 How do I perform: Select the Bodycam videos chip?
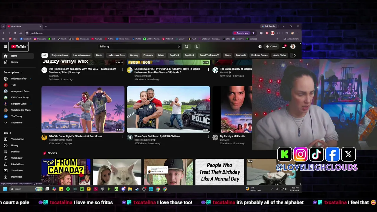[x=59, y=55]
